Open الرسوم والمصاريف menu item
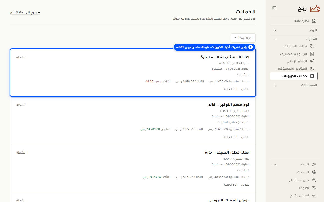Screen dimensions: 324x202 [x=294, y=54]
